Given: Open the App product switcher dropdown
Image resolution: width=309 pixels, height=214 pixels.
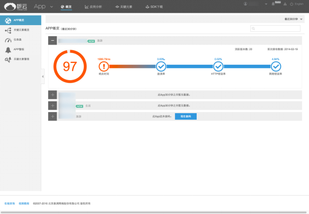Looking at the screenshot, I should click(x=44, y=7).
